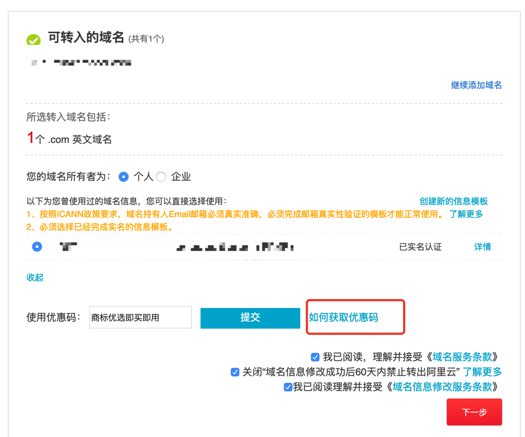
Task: Open the 域名服务条款 link
Action: click(462, 357)
